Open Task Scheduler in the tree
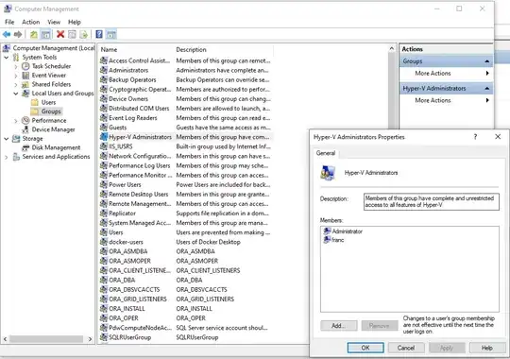This screenshot has width=510, height=359. pyautogui.click(x=51, y=66)
